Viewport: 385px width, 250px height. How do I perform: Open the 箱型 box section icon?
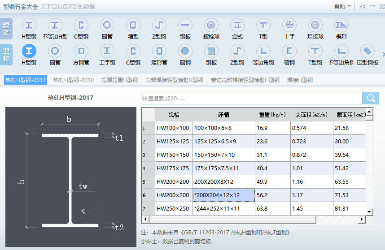coord(133,25)
